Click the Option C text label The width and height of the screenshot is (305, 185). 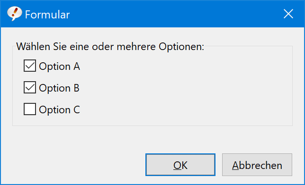[x=59, y=110]
